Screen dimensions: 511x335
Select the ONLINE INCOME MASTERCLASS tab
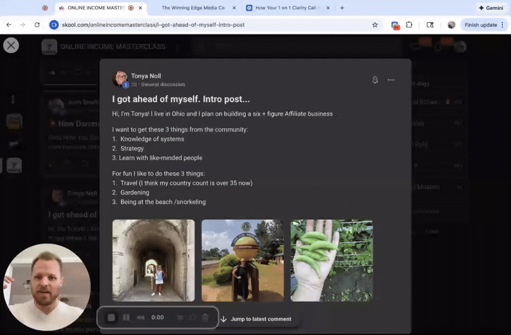(96, 8)
